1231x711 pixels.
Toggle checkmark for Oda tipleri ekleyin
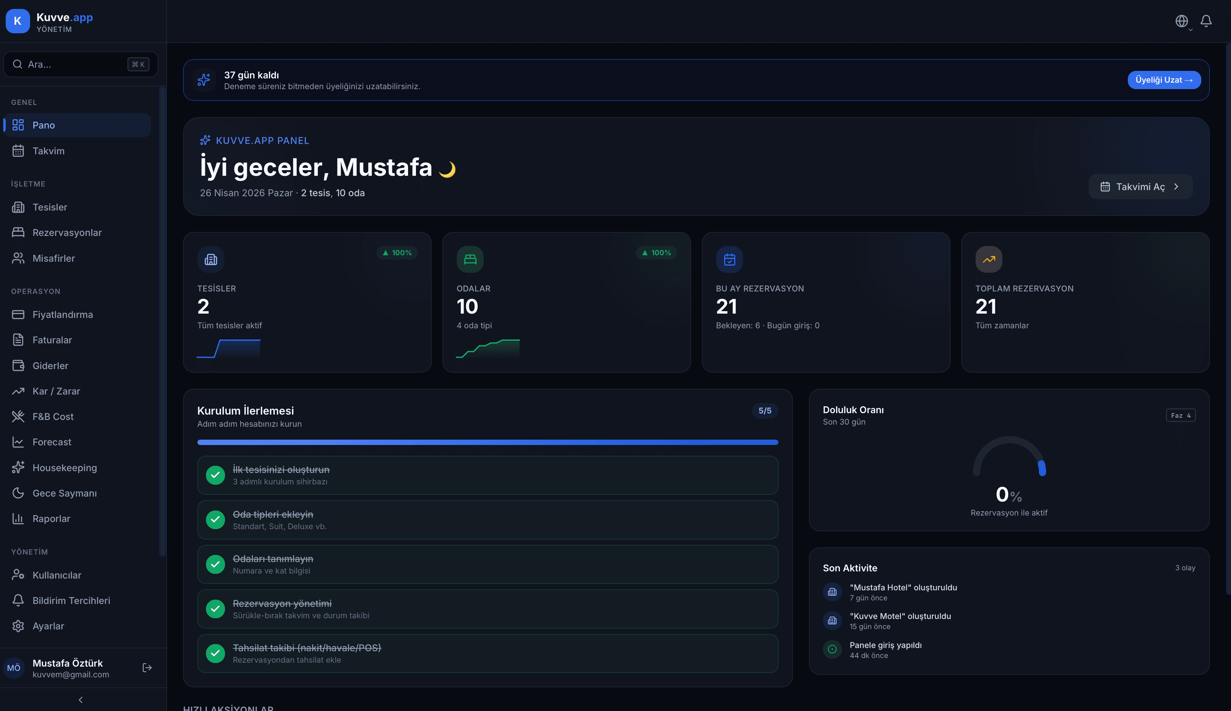215,520
